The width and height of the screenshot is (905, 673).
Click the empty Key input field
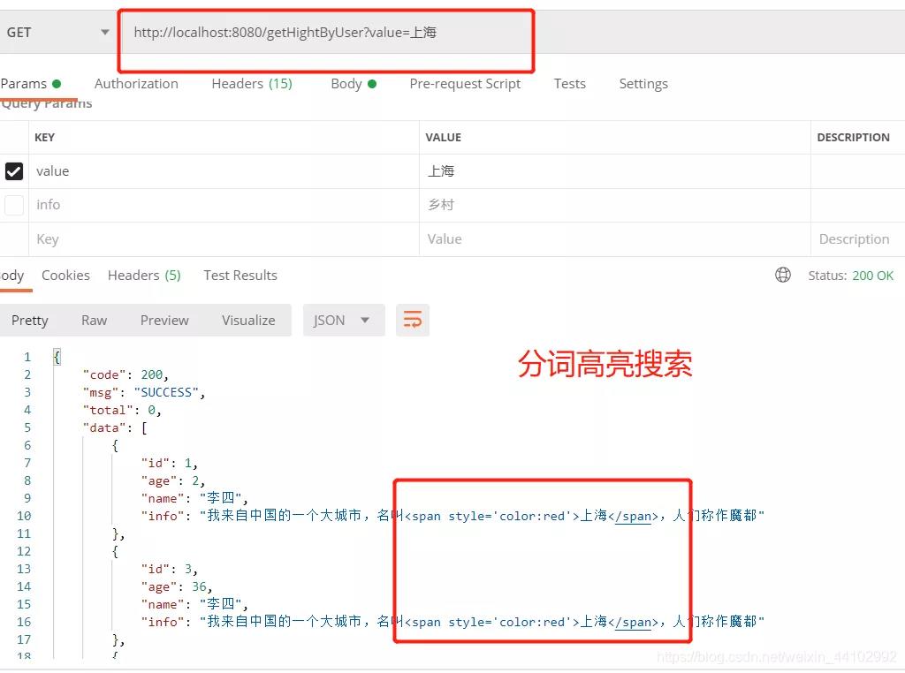224,238
